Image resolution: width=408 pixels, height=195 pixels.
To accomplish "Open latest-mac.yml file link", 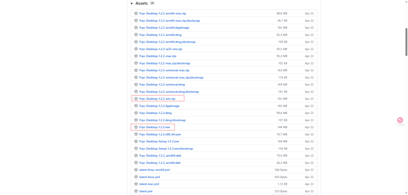I will point(149,184).
